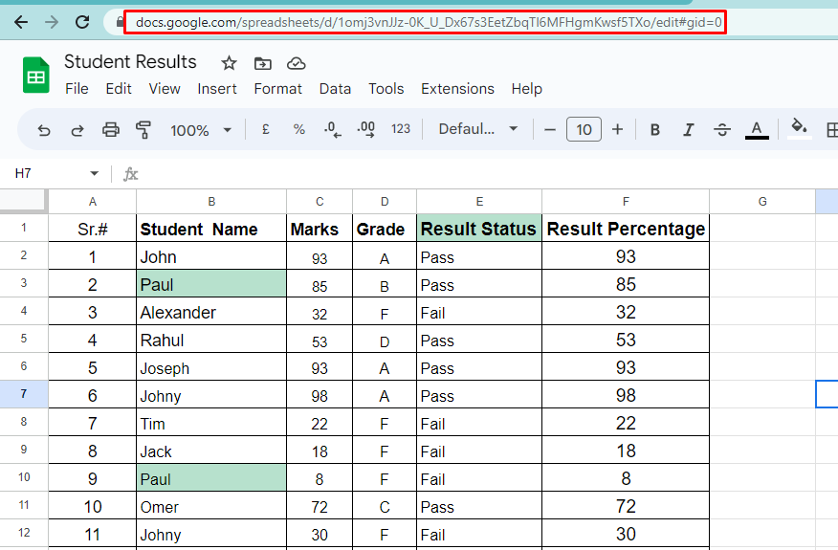
Task: Click the undo icon
Action: (x=44, y=130)
